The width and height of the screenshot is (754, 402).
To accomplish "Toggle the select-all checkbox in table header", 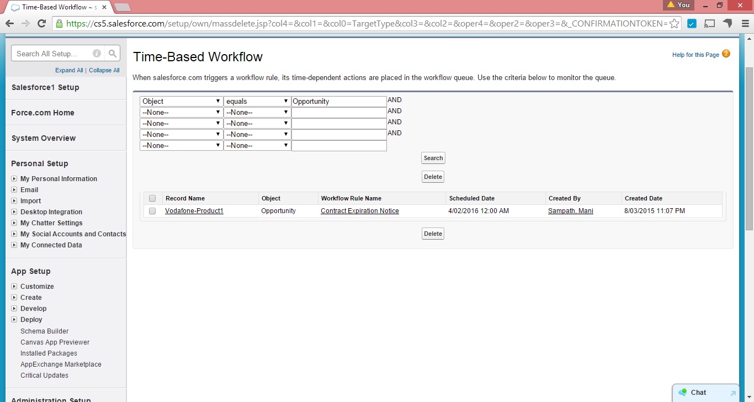I will point(152,198).
